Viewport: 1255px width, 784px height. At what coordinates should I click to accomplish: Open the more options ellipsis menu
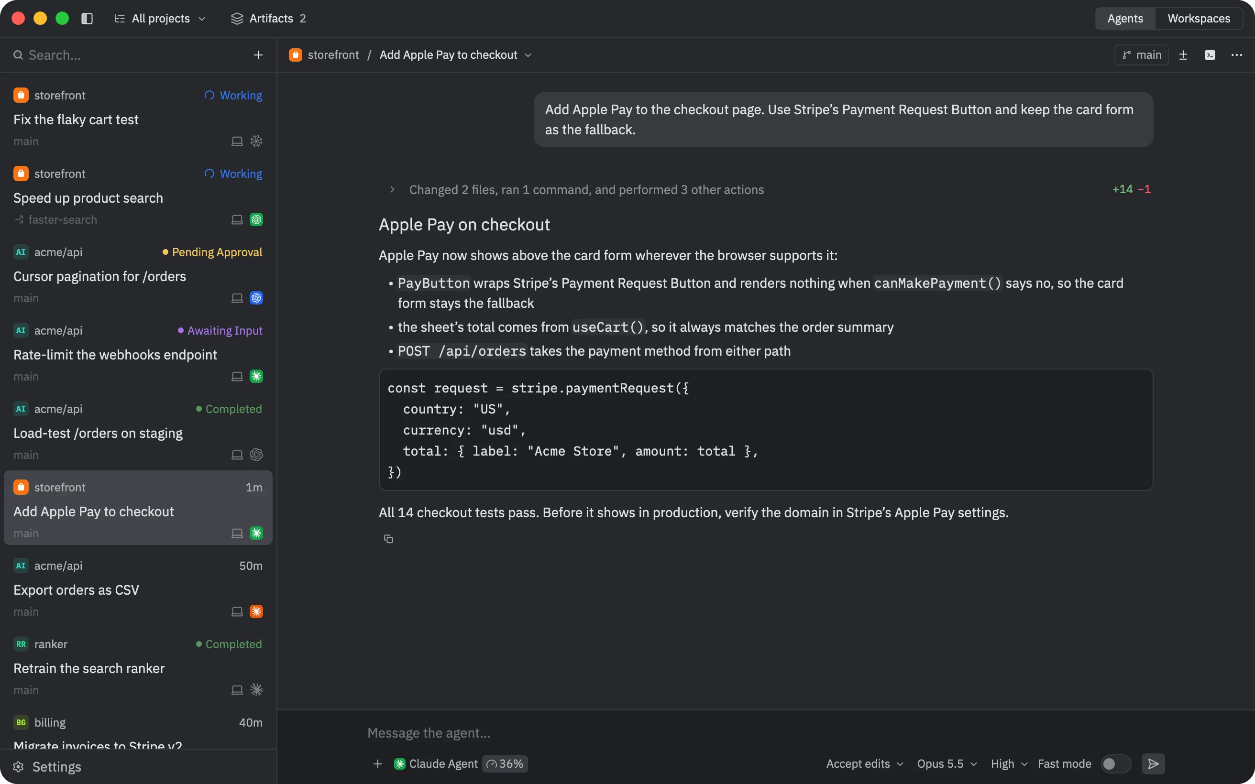[x=1237, y=55]
